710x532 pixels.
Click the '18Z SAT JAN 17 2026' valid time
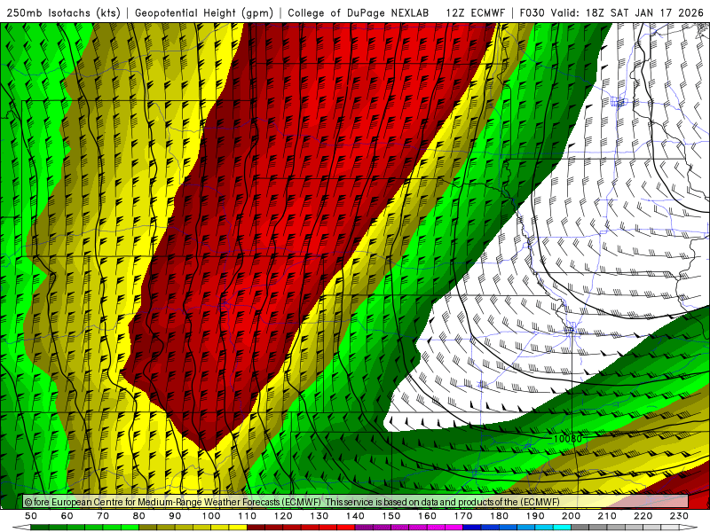pyautogui.click(x=645, y=12)
